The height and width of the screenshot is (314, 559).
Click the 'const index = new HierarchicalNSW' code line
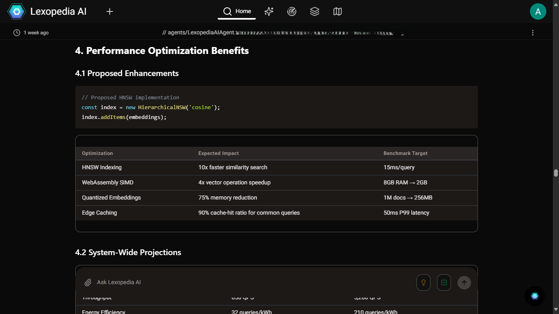151,107
